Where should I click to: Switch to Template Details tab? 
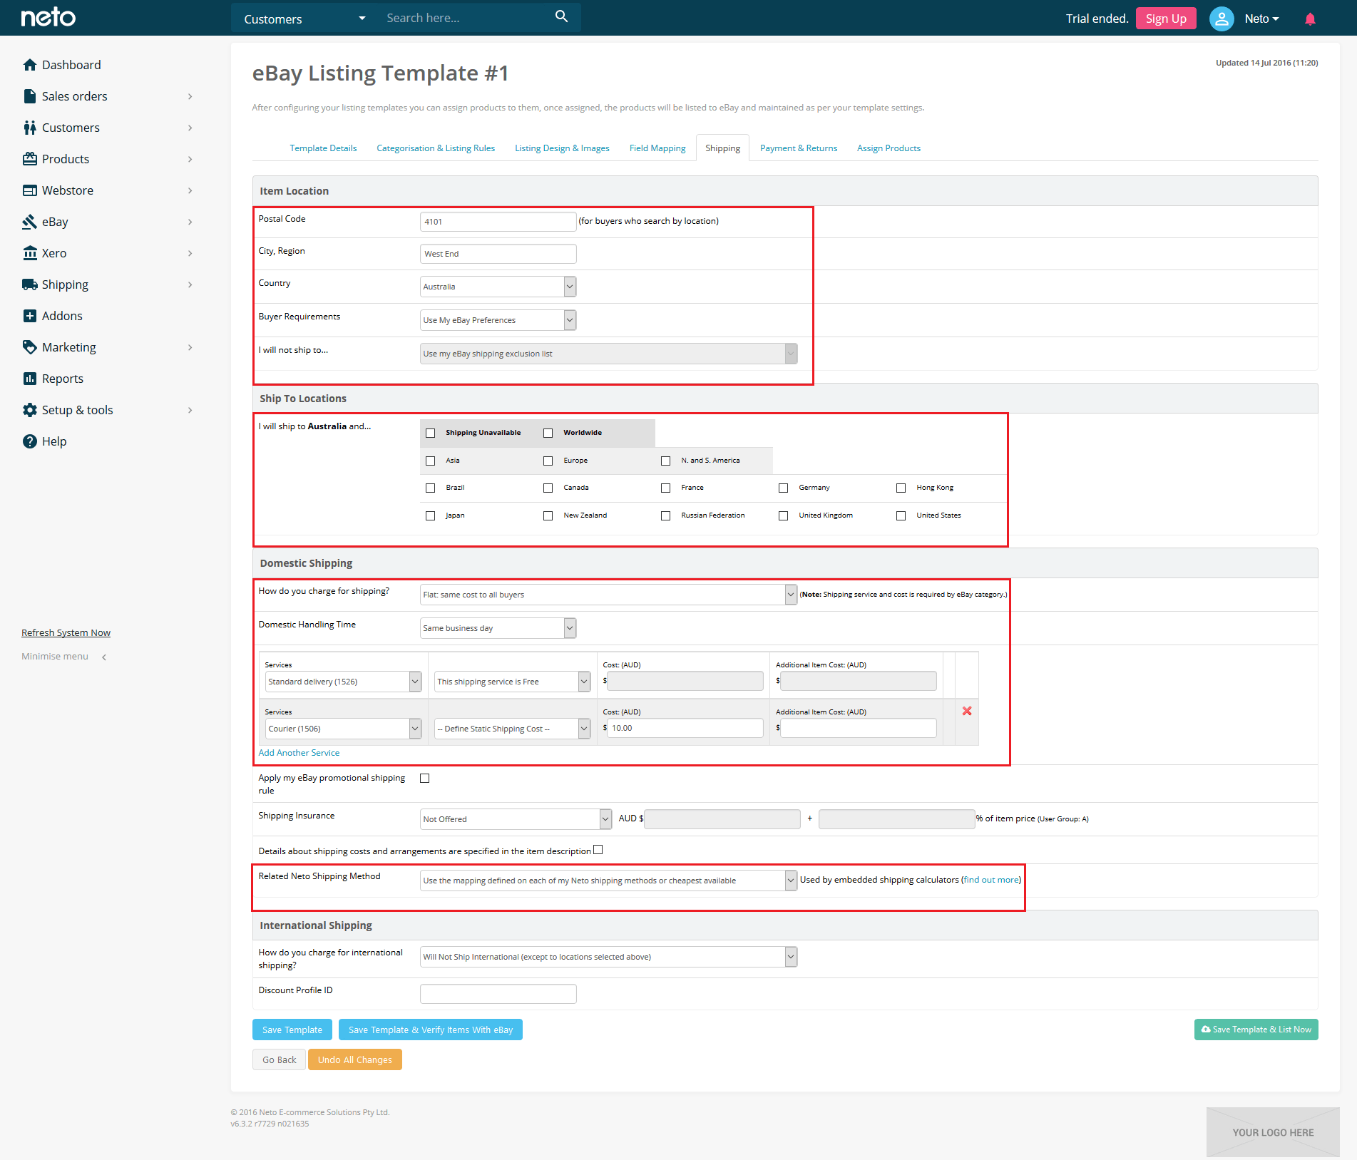click(x=323, y=148)
